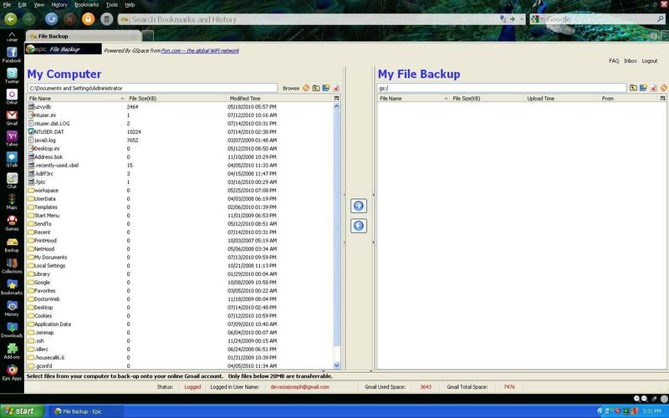669x418 pixels.
Task: Open the Google search engine dropdown
Action: [x=539, y=18]
